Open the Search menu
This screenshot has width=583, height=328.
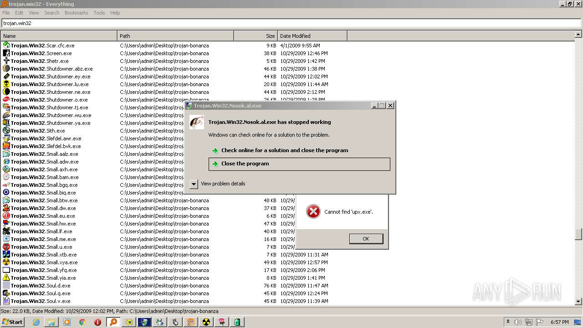click(52, 13)
